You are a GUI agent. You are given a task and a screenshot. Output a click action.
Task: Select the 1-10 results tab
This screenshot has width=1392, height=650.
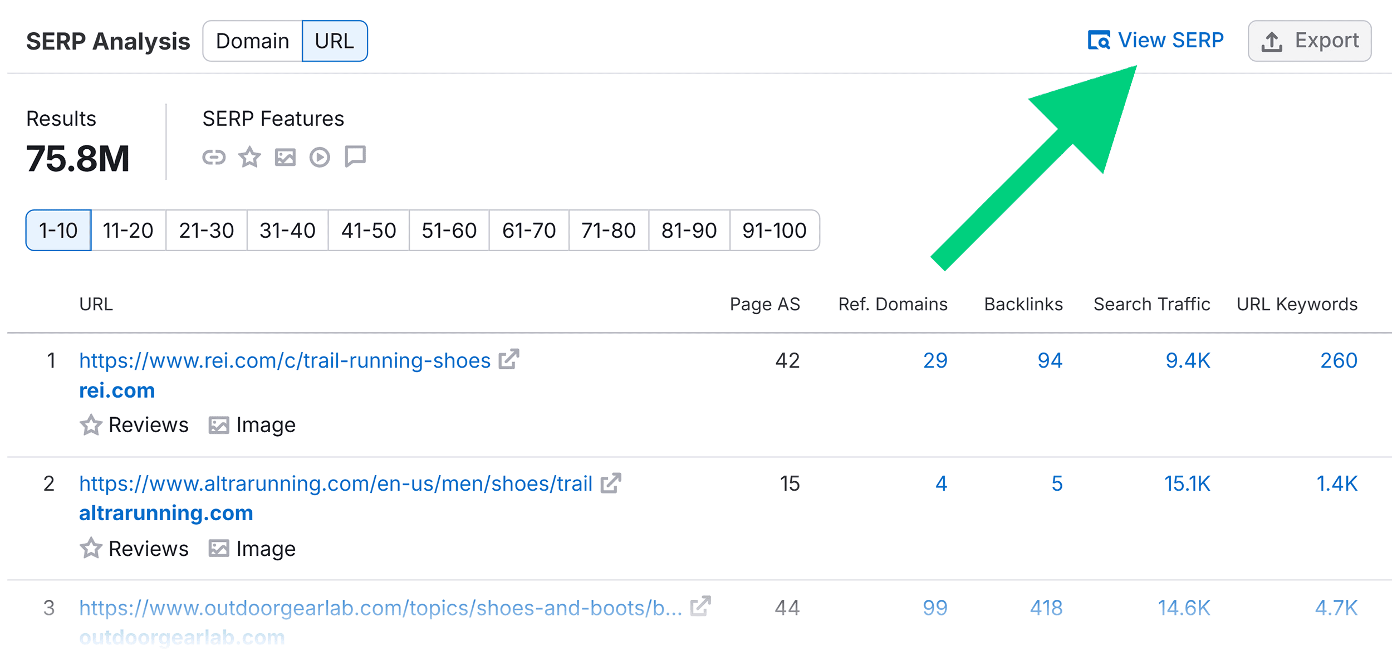pos(58,230)
